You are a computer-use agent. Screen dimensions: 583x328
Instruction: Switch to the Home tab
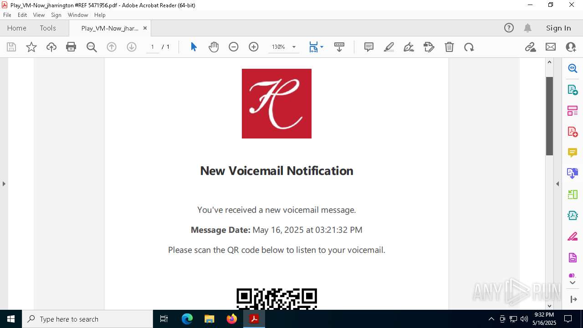click(x=17, y=28)
